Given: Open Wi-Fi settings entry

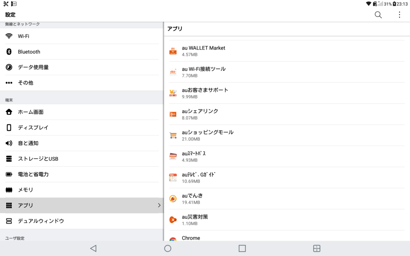Looking at the screenshot, I should (x=82, y=36).
